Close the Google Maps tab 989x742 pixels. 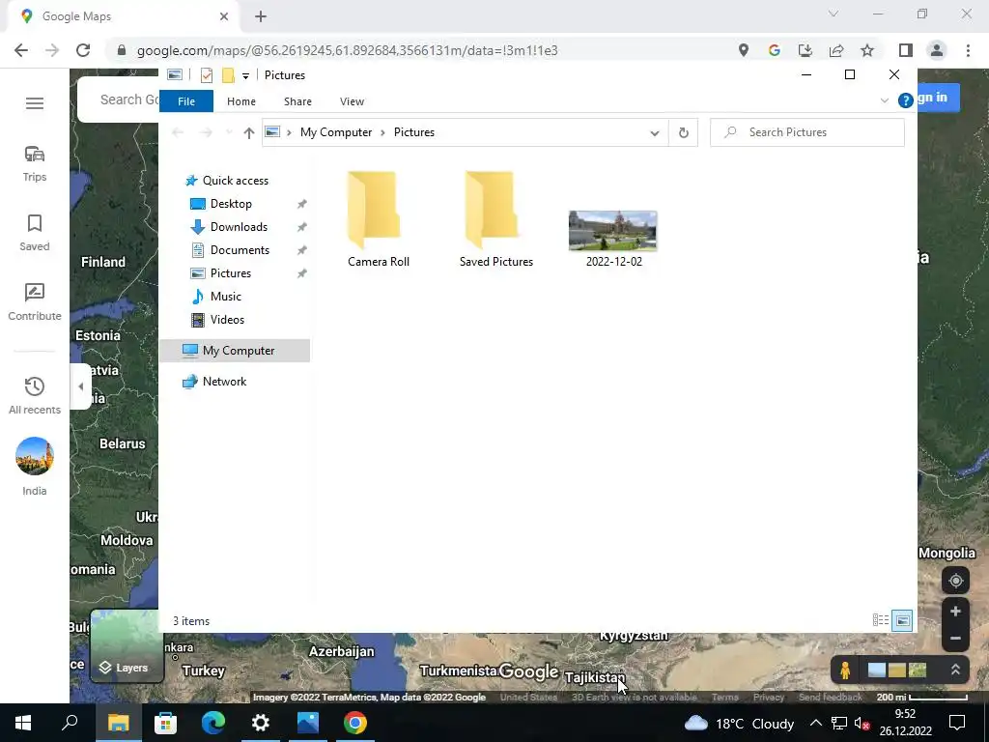point(223,16)
